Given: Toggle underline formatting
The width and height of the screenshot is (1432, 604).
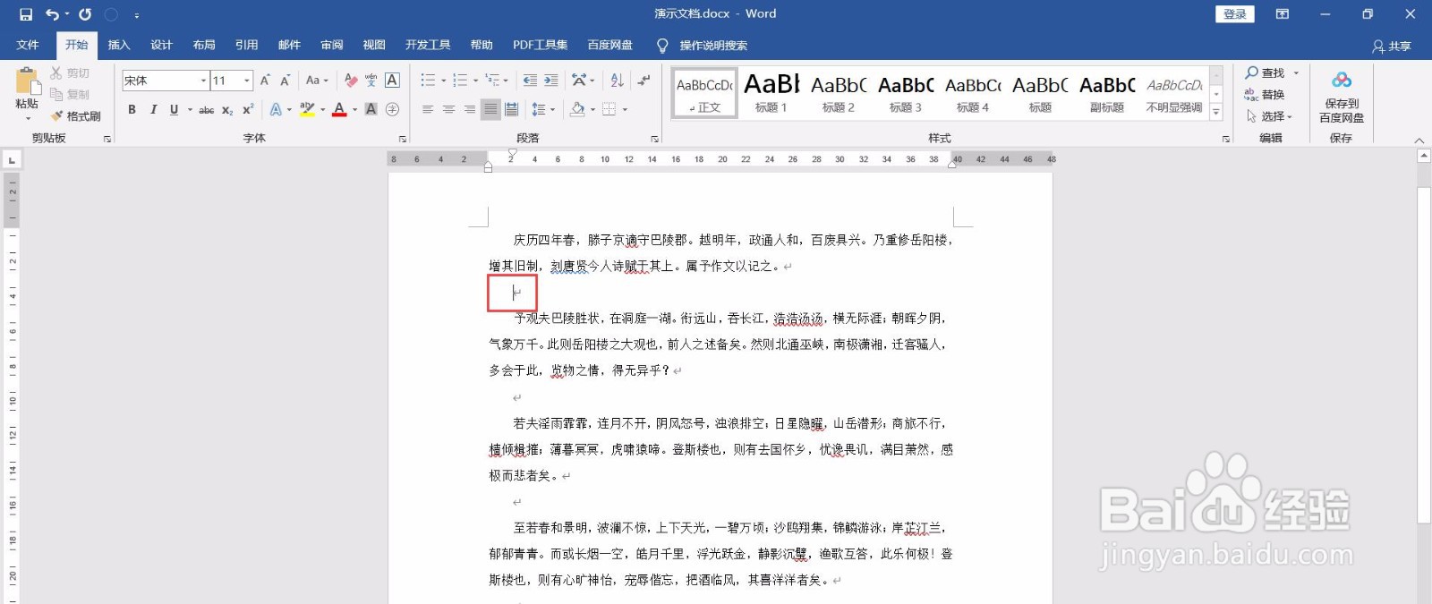Looking at the screenshot, I should 174,109.
